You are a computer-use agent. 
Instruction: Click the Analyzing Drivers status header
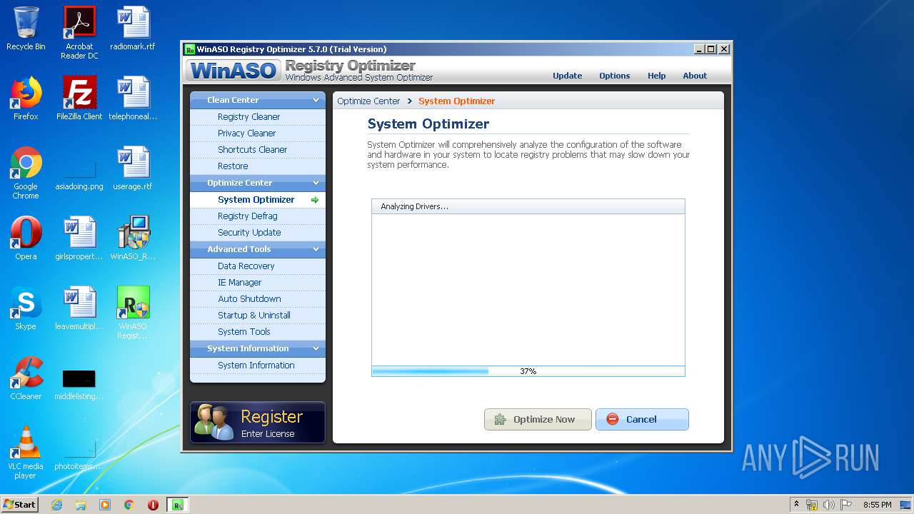(x=528, y=206)
